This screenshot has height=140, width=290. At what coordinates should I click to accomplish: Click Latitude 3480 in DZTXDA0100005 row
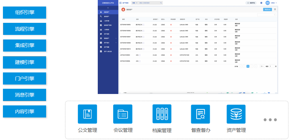[x=184, y=24]
